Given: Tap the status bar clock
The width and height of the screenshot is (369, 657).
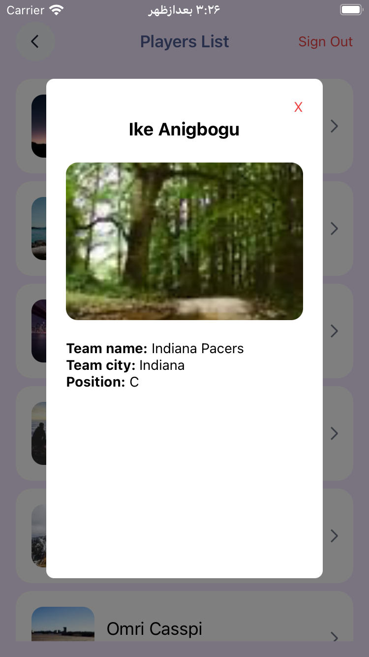Looking at the screenshot, I should coord(184,10).
